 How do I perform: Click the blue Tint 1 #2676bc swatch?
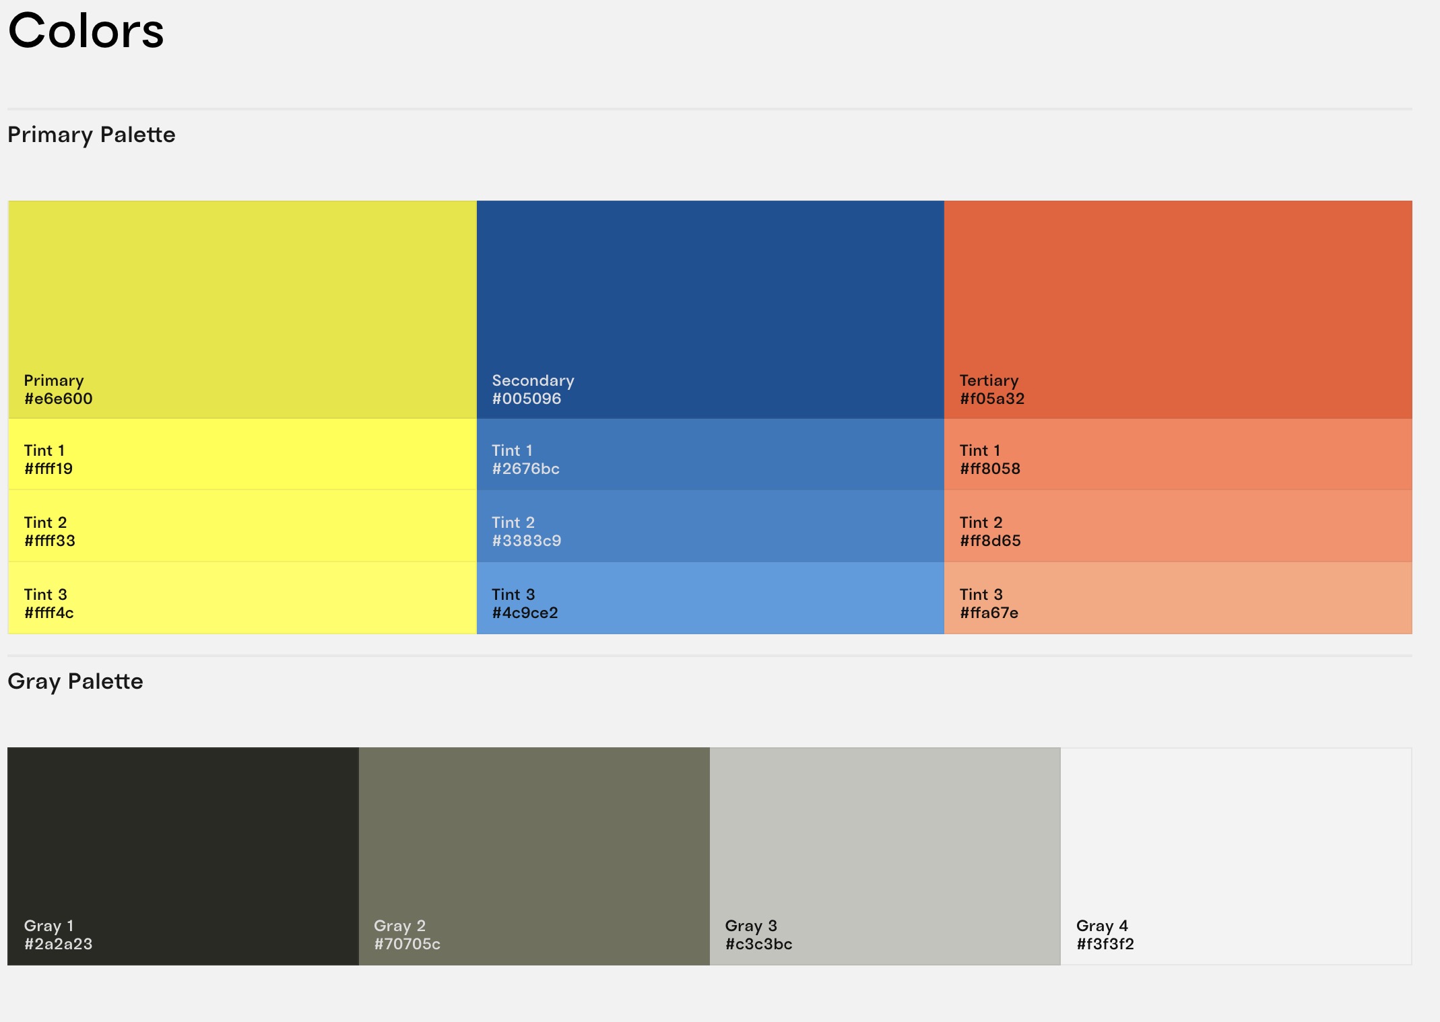pos(710,454)
